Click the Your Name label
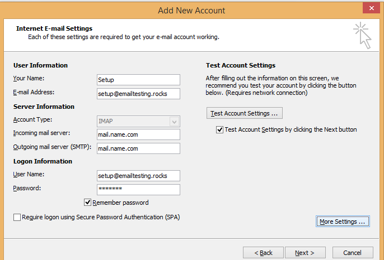The height and width of the screenshot is (260, 384). [29, 78]
